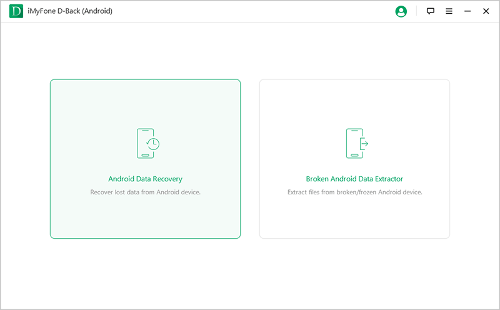The height and width of the screenshot is (310, 500).
Task: Click the iMyFone D-Back logo icon
Action: (x=16, y=11)
